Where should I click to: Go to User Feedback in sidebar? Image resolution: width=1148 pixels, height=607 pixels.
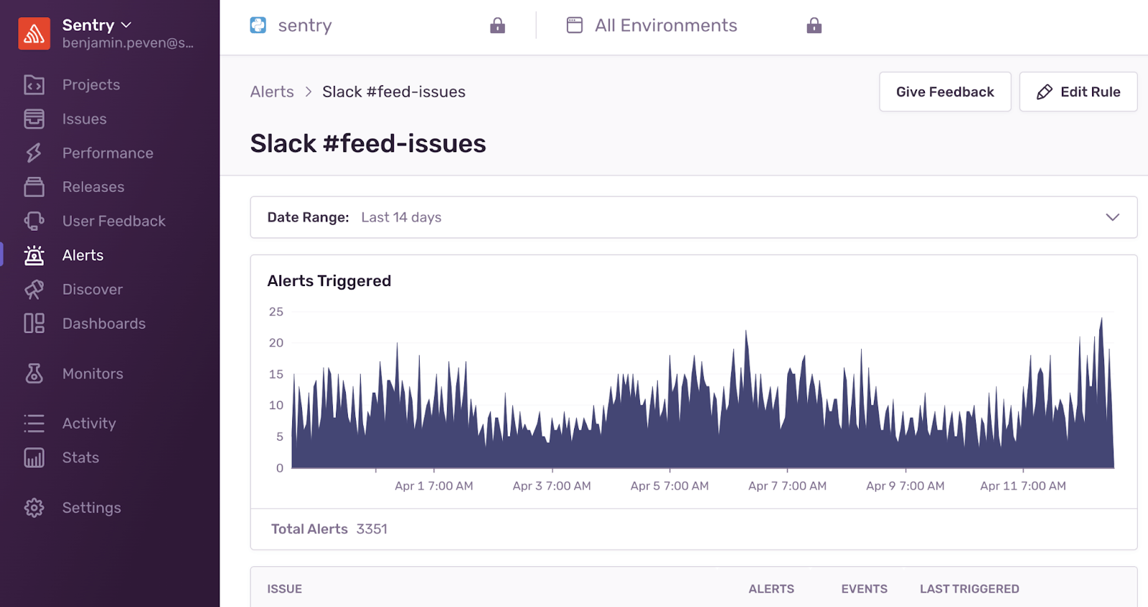point(113,221)
